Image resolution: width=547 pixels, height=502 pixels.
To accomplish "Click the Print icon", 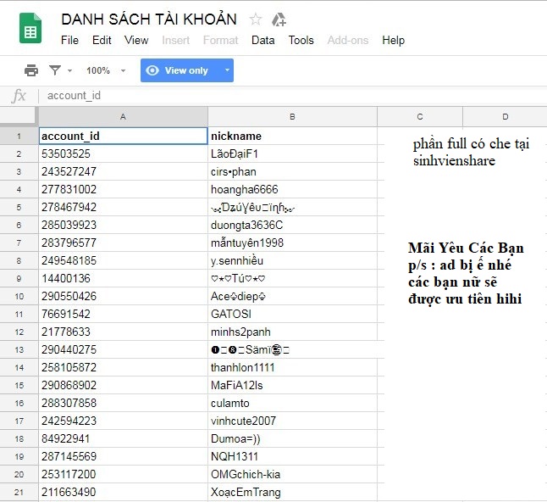I will [x=31, y=70].
